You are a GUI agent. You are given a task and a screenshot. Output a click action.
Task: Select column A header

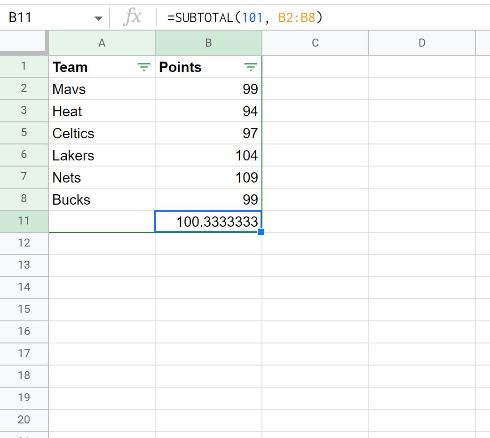[102, 43]
